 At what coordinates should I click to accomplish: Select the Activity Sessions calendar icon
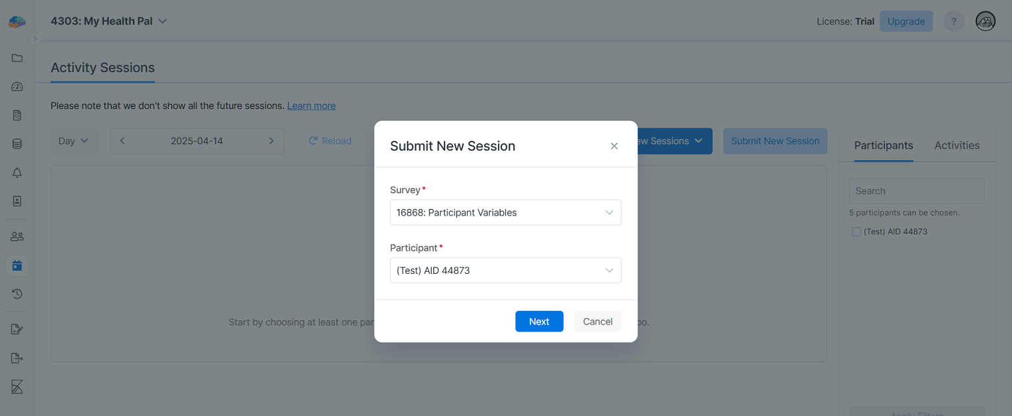(x=17, y=265)
